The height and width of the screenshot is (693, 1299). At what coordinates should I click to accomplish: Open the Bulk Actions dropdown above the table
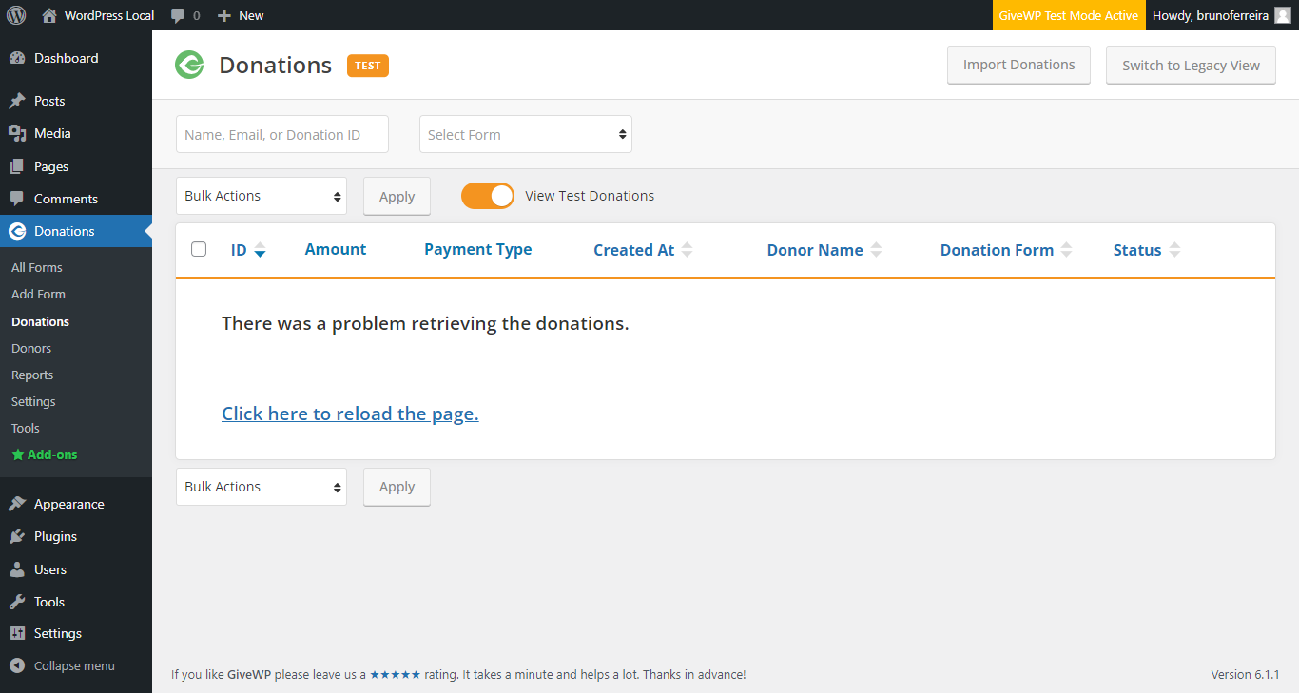coord(261,195)
